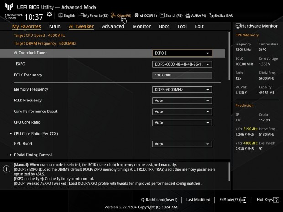This screenshot has height=212, width=283.
Task: Click the 5180 MHz Heavy Freq value
Action: click(x=267, y=134)
